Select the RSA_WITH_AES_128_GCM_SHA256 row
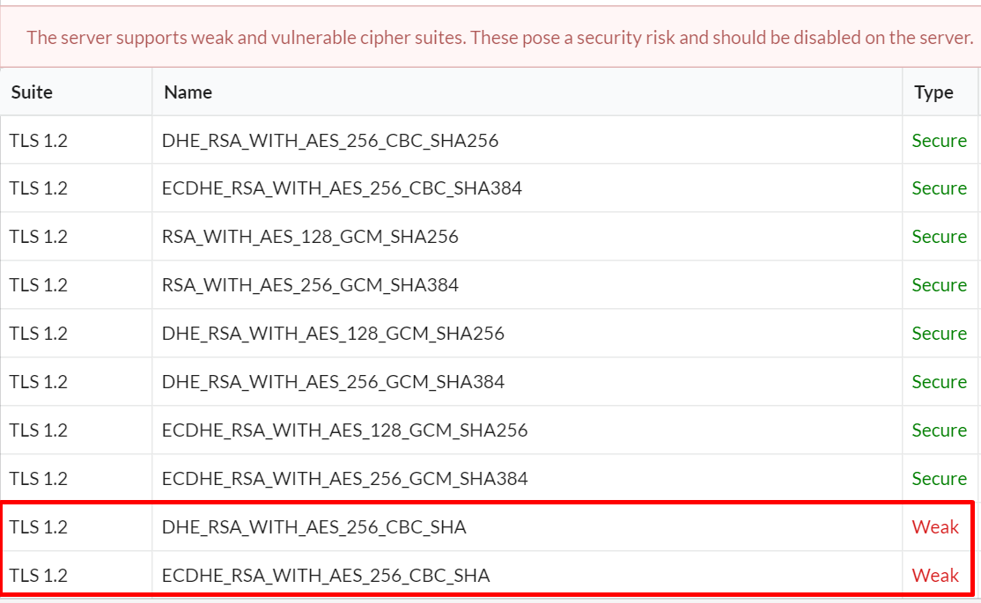Image resolution: width=981 pixels, height=603 pixels. tap(490, 237)
